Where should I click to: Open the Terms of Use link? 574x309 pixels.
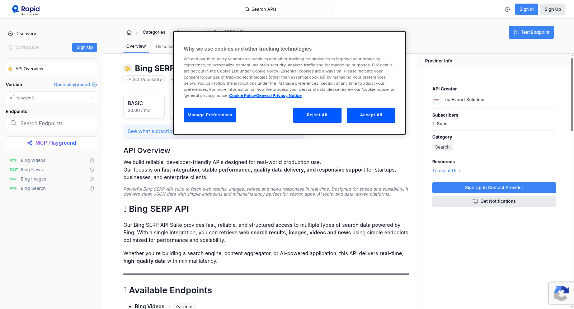[x=446, y=171]
